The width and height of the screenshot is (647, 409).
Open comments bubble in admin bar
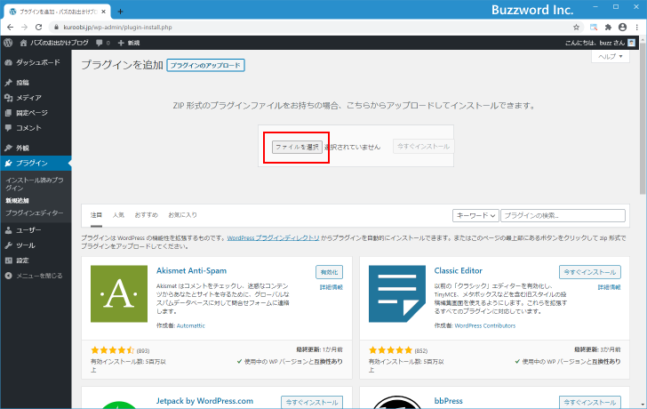(x=103, y=43)
